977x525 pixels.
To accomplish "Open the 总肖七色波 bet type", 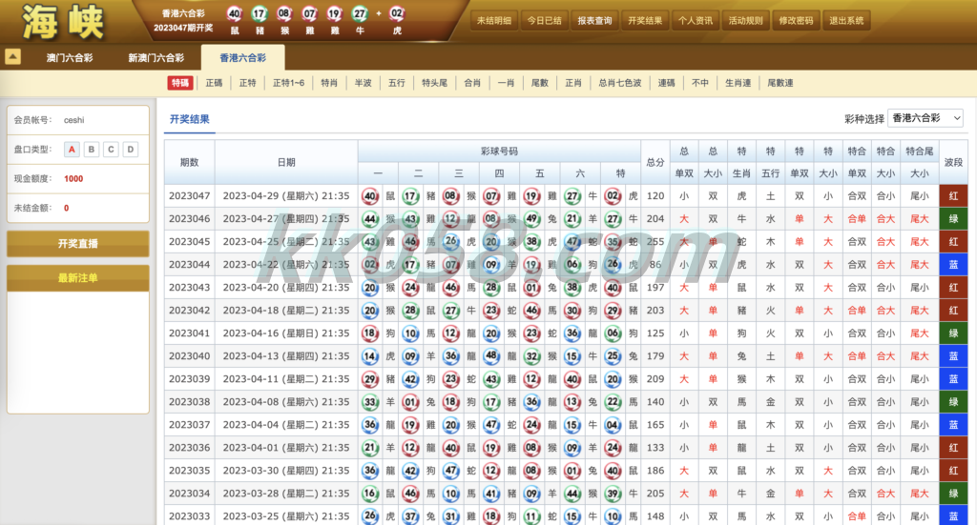I will point(620,83).
